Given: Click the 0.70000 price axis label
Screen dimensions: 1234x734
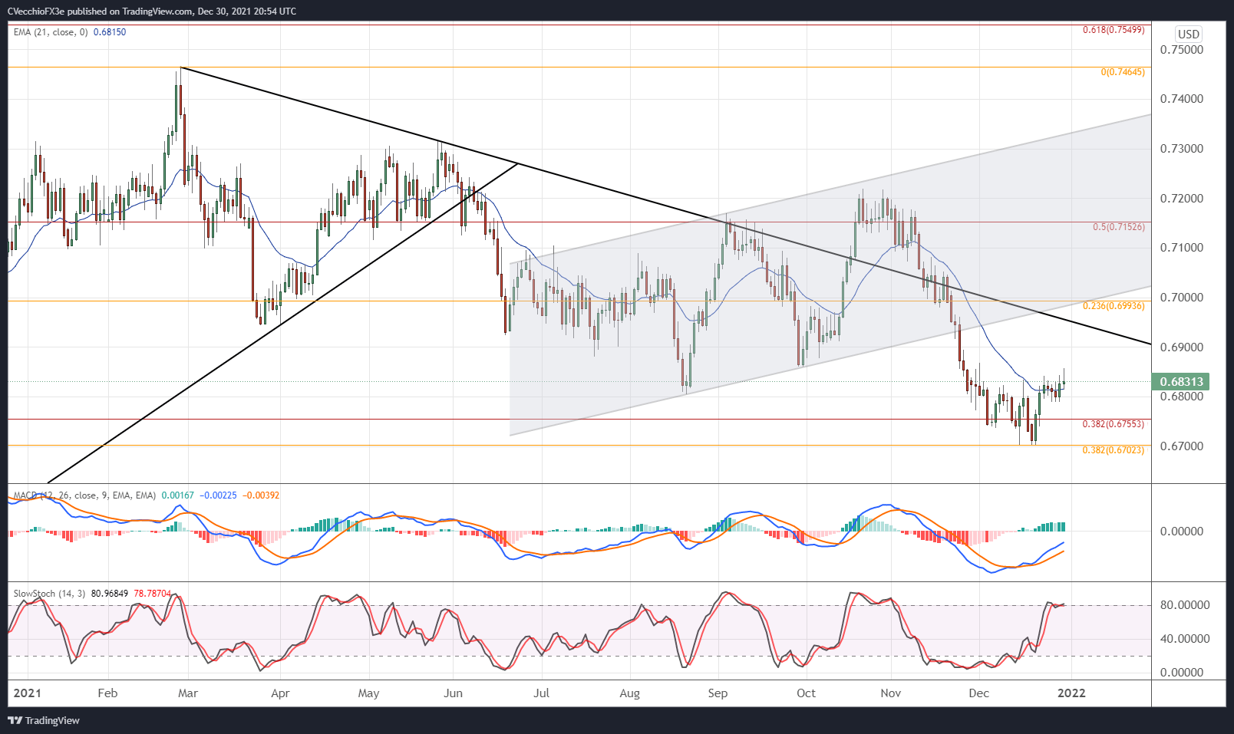Looking at the screenshot, I should tap(1182, 298).
